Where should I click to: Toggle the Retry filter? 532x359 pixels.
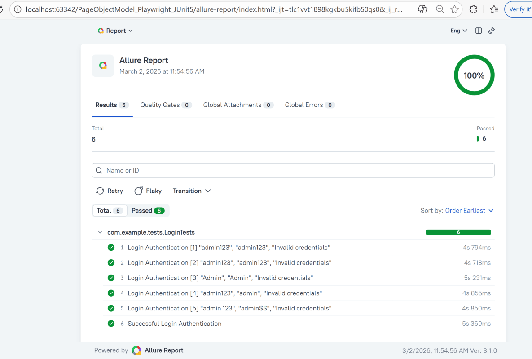[110, 191]
